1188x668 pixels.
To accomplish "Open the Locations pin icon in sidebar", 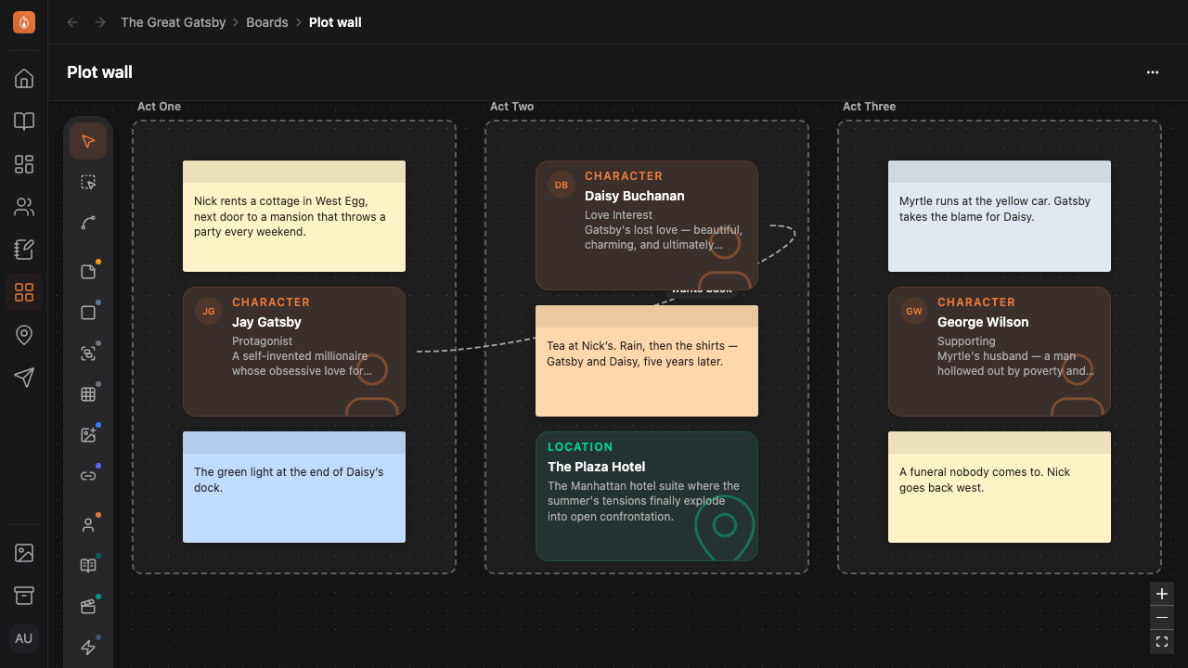I will [x=24, y=335].
